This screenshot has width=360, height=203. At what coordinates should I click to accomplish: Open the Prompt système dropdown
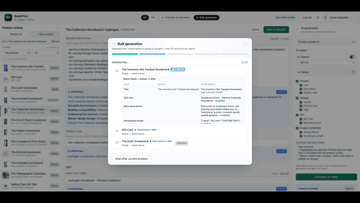coord(326,42)
